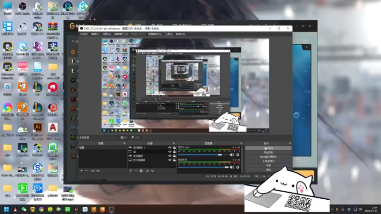The image size is (381, 214).
Task: Select the 场景 entry in scenes list
Action: (x=102, y=147)
